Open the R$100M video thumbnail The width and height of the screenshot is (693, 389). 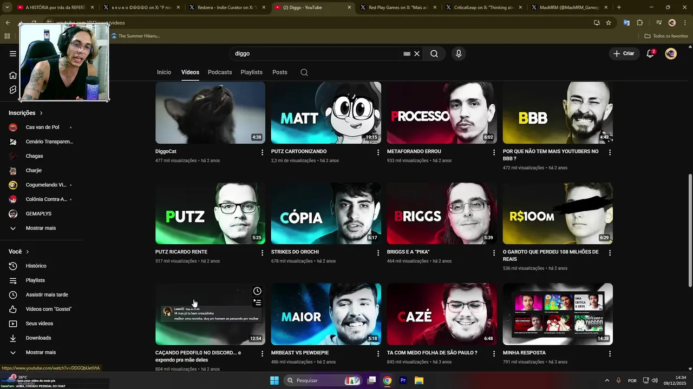click(558, 213)
